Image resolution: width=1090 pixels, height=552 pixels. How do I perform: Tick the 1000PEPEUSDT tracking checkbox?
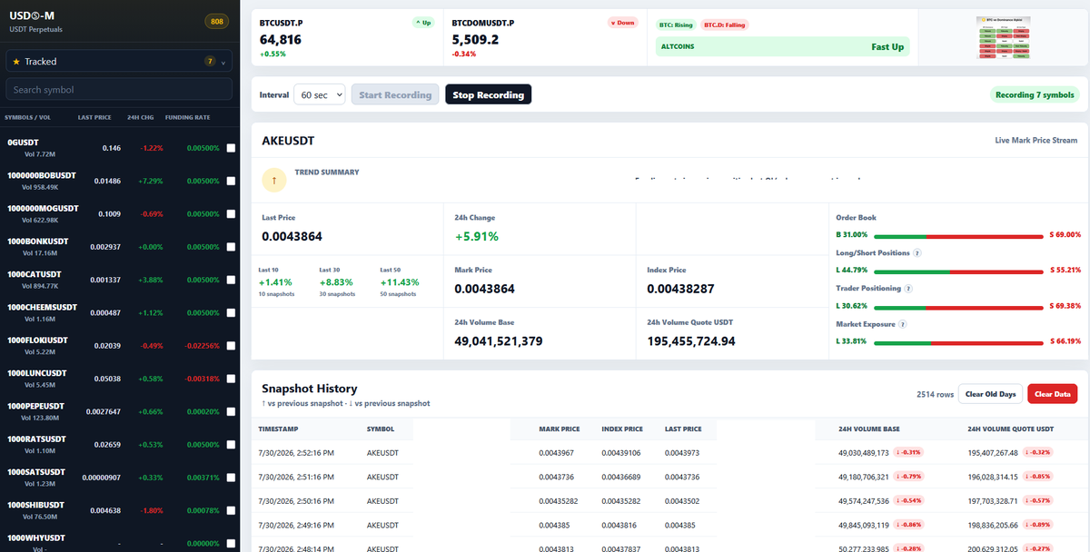click(x=231, y=411)
